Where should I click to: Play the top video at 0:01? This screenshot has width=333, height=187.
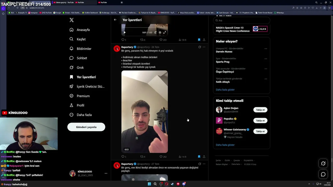(124, 32)
